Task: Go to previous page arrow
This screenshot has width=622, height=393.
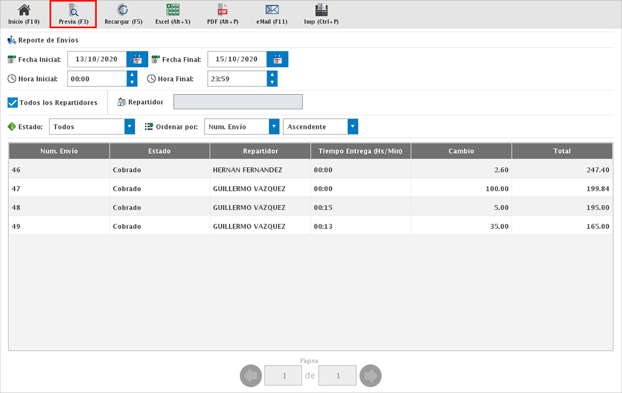Action: click(251, 376)
